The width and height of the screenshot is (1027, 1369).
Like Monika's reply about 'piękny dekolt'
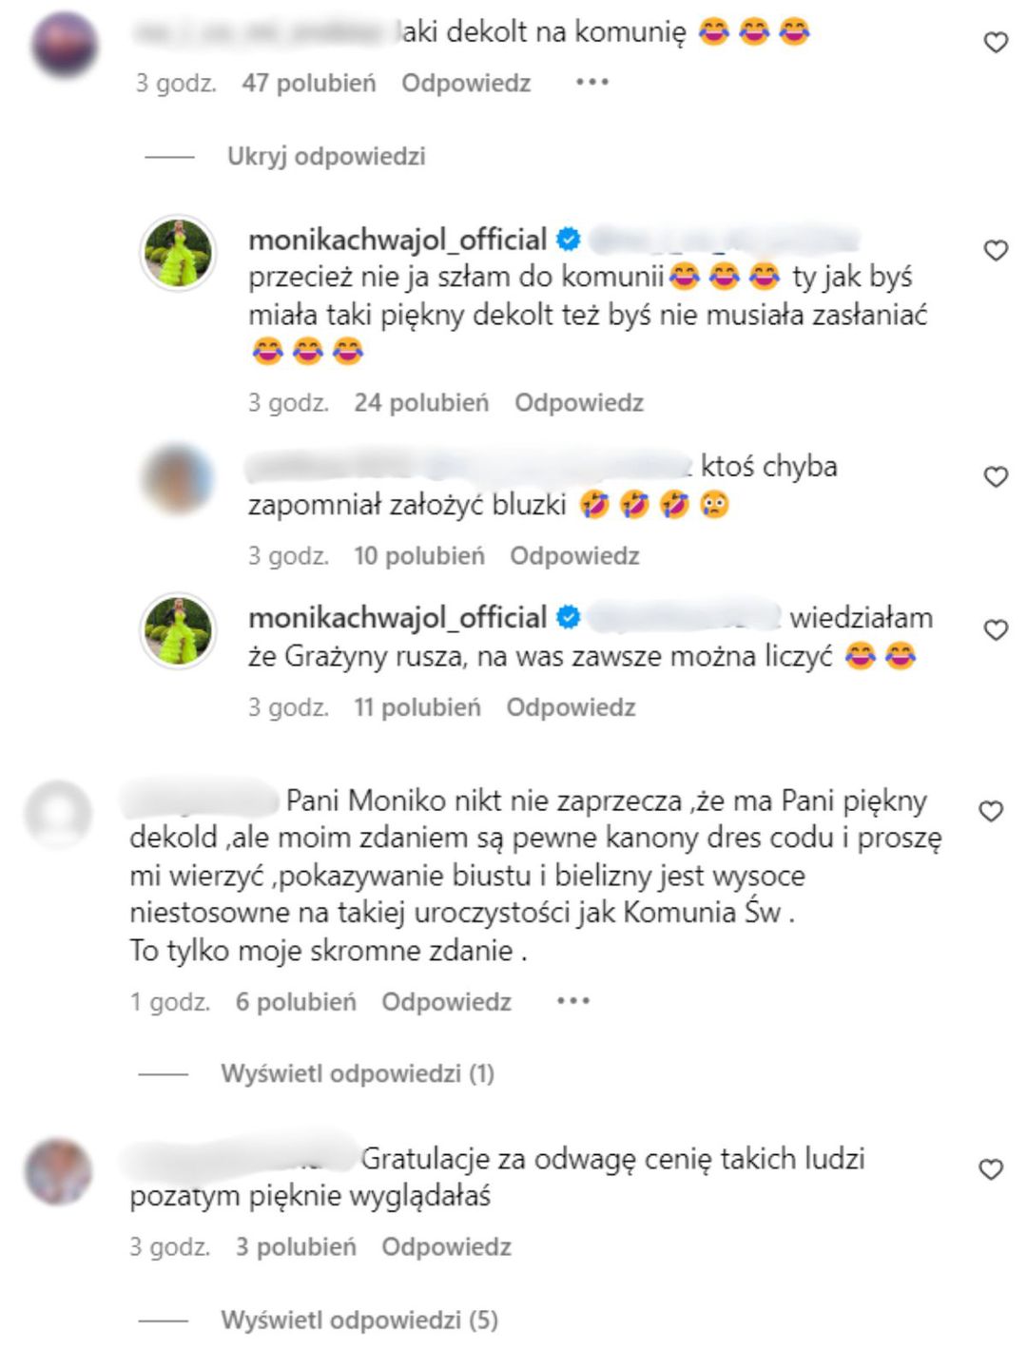(995, 251)
